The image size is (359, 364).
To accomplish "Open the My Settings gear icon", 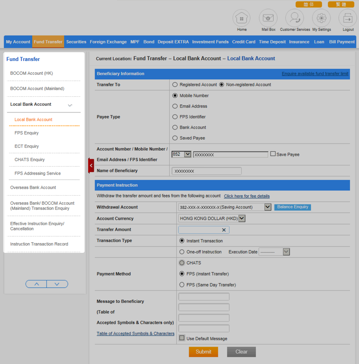I will pos(321,18).
